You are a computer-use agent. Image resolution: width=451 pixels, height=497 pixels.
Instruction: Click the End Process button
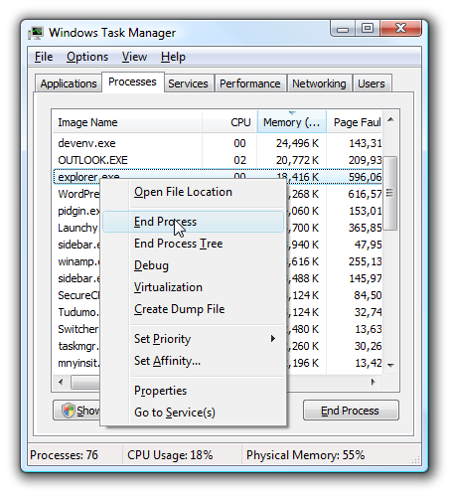pyautogui.click(x=351, y=411)
